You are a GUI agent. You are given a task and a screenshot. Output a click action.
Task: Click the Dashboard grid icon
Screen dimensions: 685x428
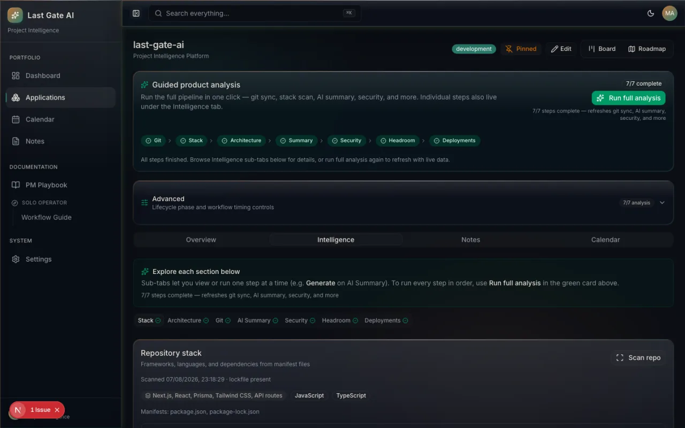[16, 76]
